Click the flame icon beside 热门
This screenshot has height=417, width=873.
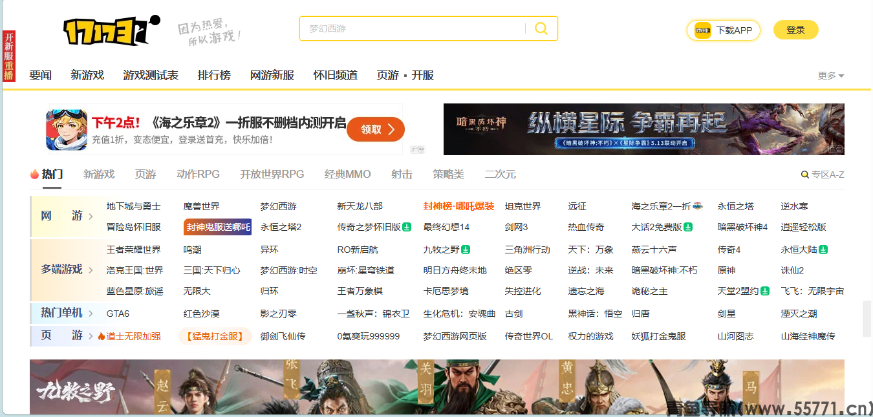click(34, 175)
